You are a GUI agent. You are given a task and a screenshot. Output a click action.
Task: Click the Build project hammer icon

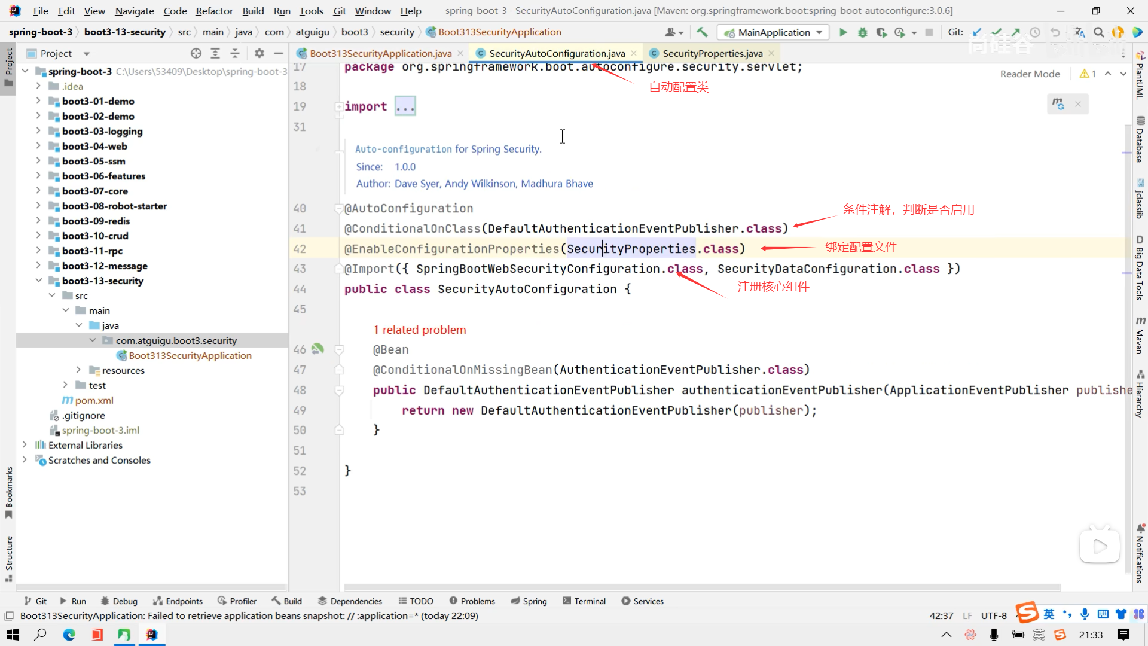(x=702, y=32)
